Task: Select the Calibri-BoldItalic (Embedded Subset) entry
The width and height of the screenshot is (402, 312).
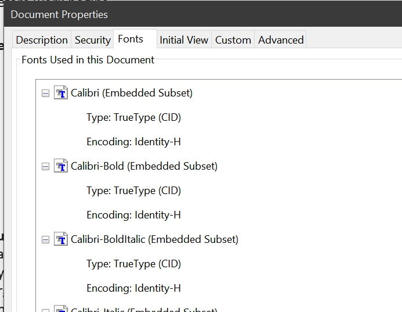Action: [155, 239]
